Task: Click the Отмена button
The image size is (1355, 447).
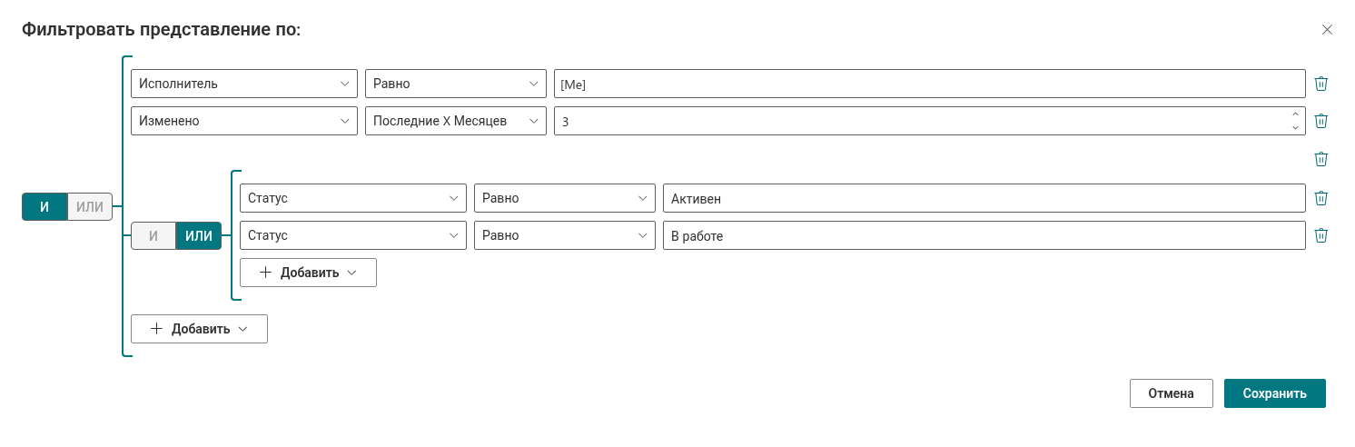Action: tap(1172, 393)
